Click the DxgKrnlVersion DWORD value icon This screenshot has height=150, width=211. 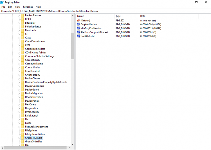[78, 24]
